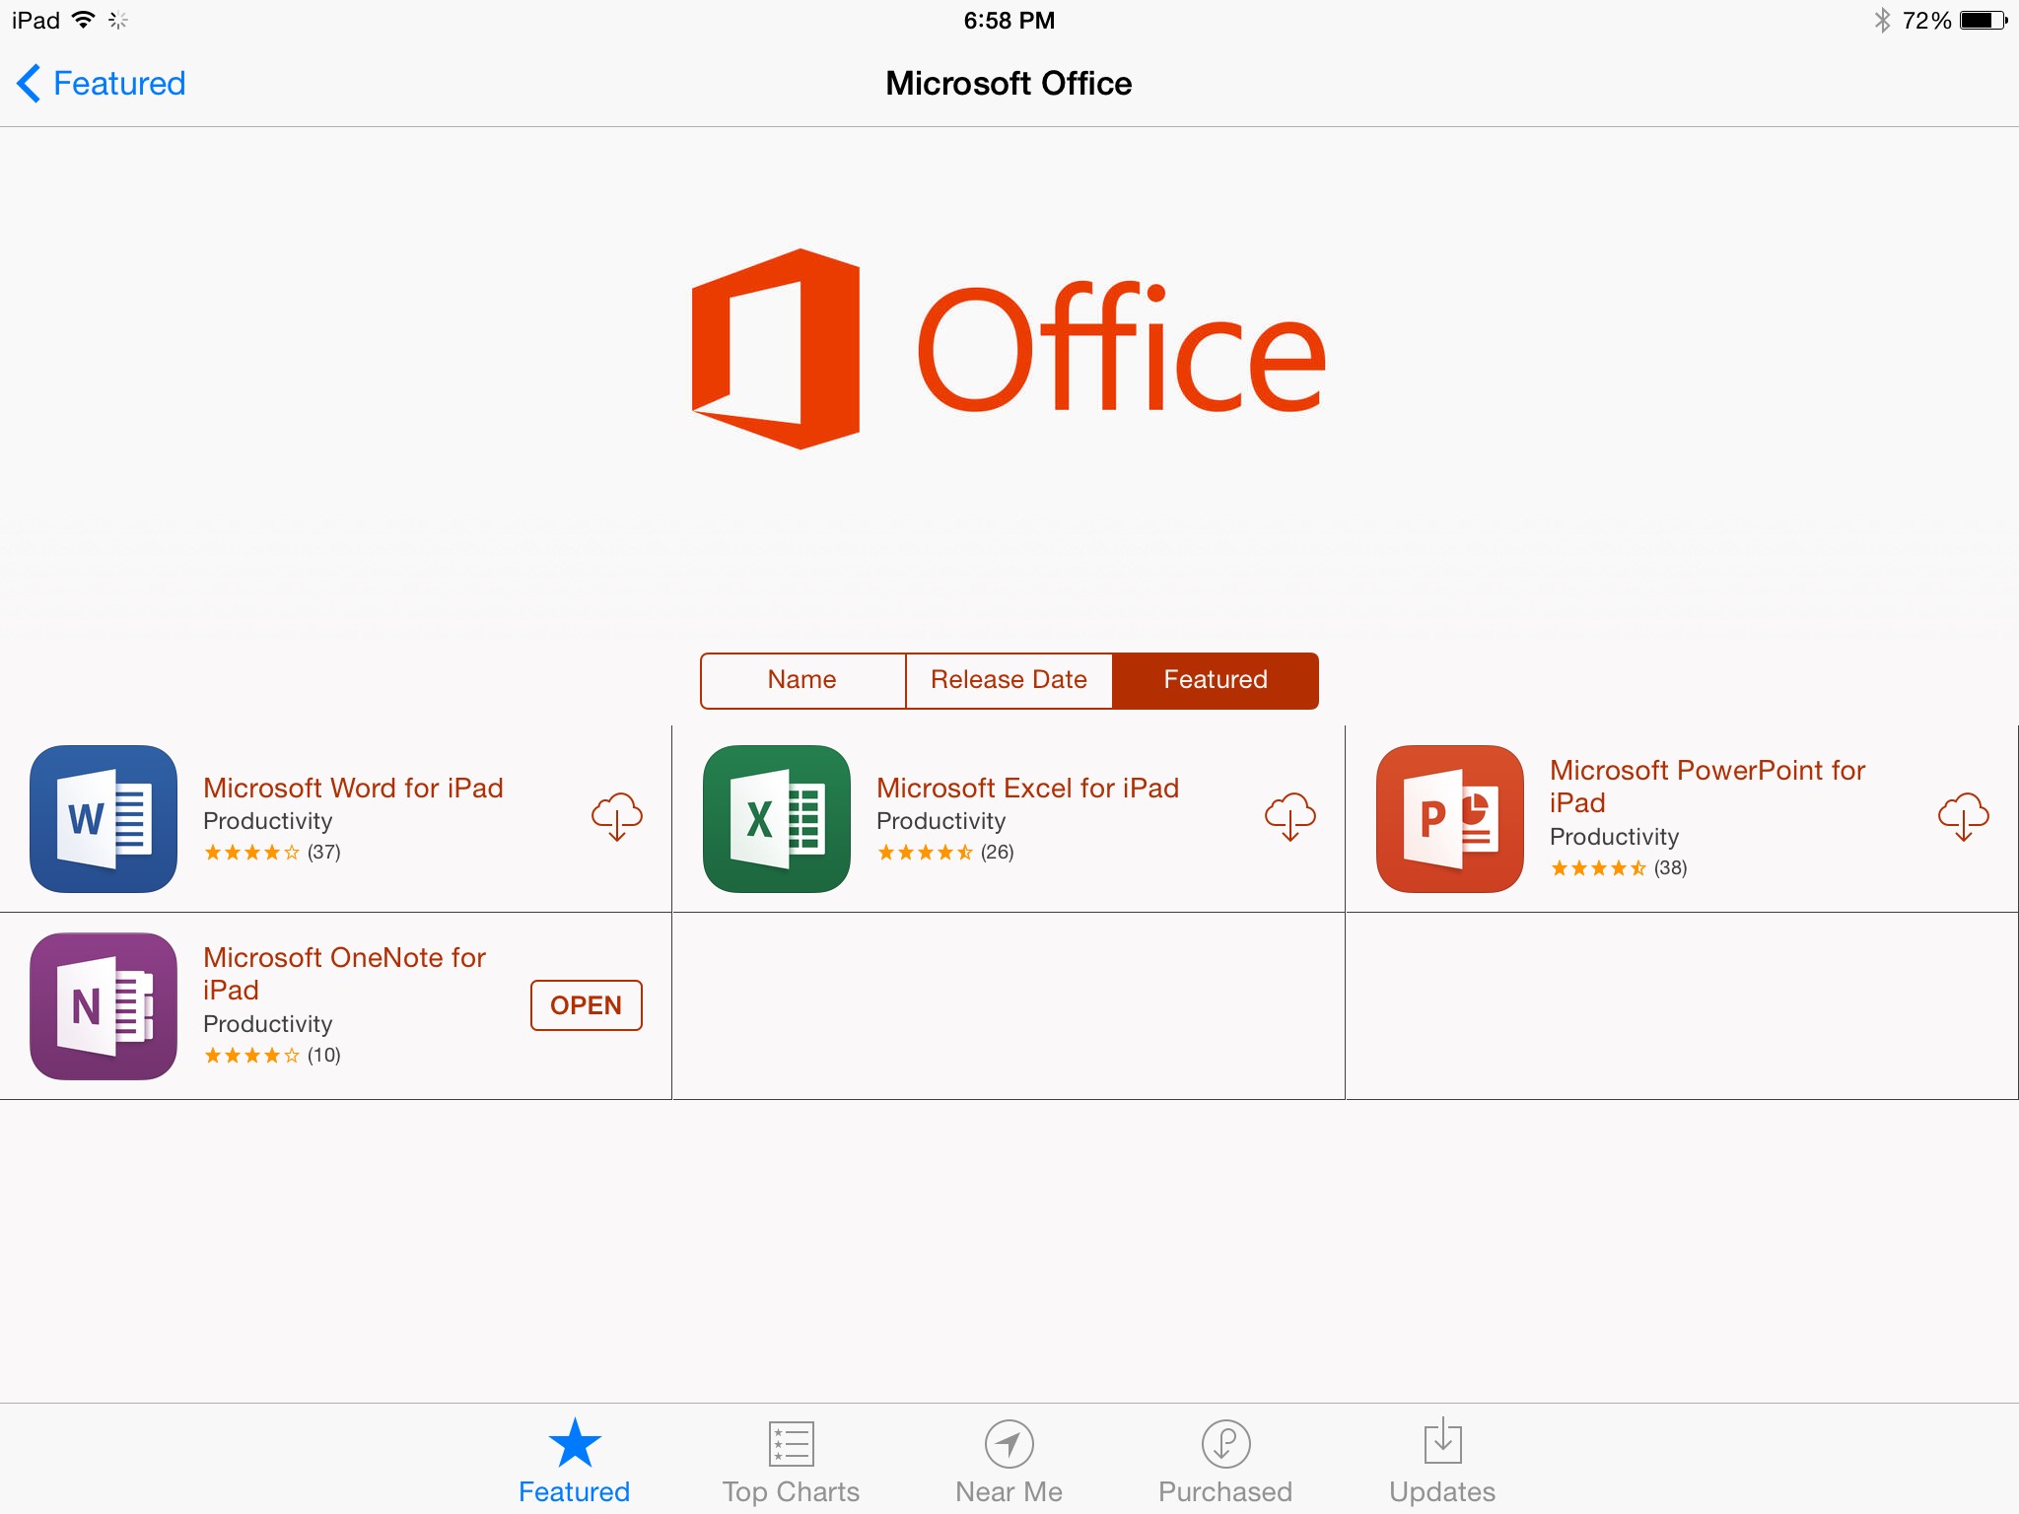Tap the Microsoft Word app icon
Image resolution: width=2019 pixels, height=1514 pixels.
[x=104, y=818]
